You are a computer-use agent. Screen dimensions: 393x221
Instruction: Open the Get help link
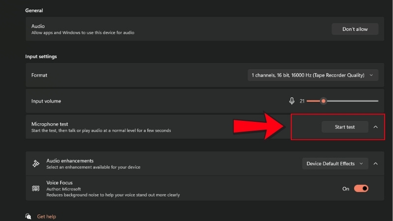[x=47, y=216]
